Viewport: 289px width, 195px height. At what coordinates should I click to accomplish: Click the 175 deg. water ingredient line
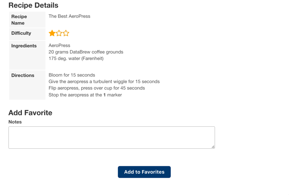(76, 58)
